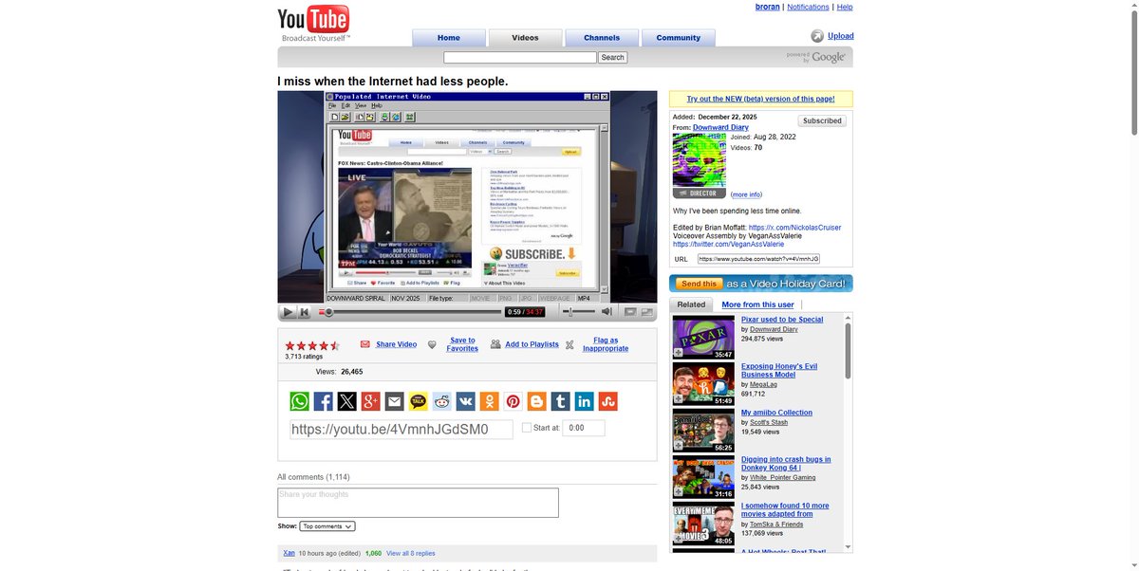The image size is (1139, 571).
Task: Share via the Tumblr icon
Action: tap(561, 401)
